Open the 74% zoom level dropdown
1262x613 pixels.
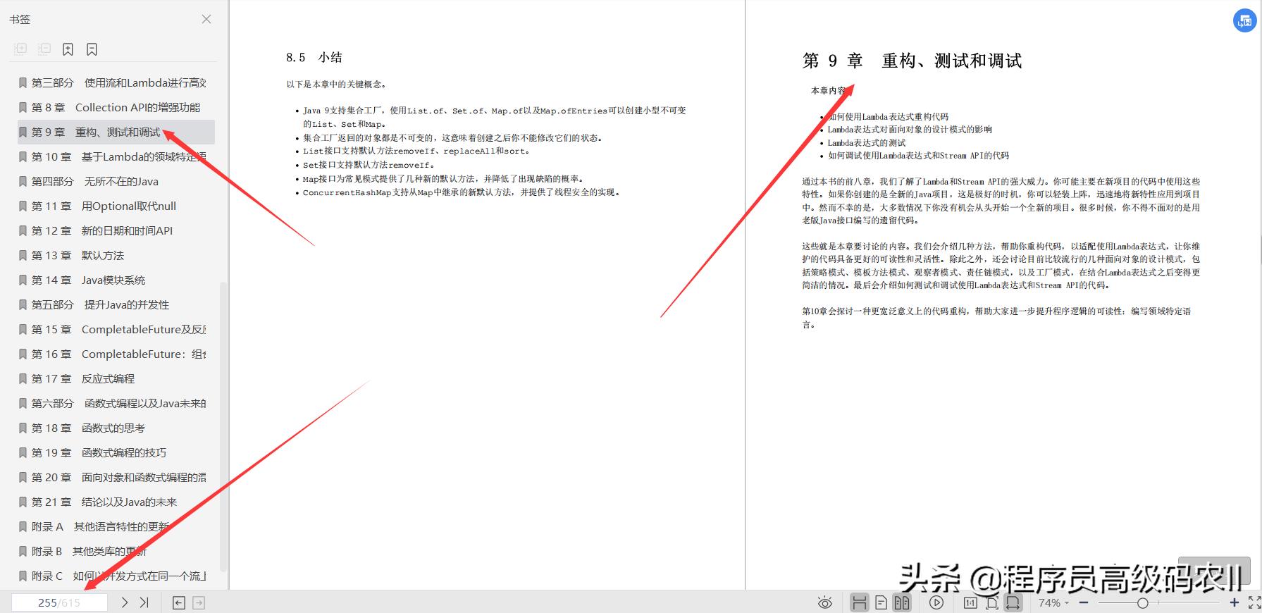pos(1053,602)
